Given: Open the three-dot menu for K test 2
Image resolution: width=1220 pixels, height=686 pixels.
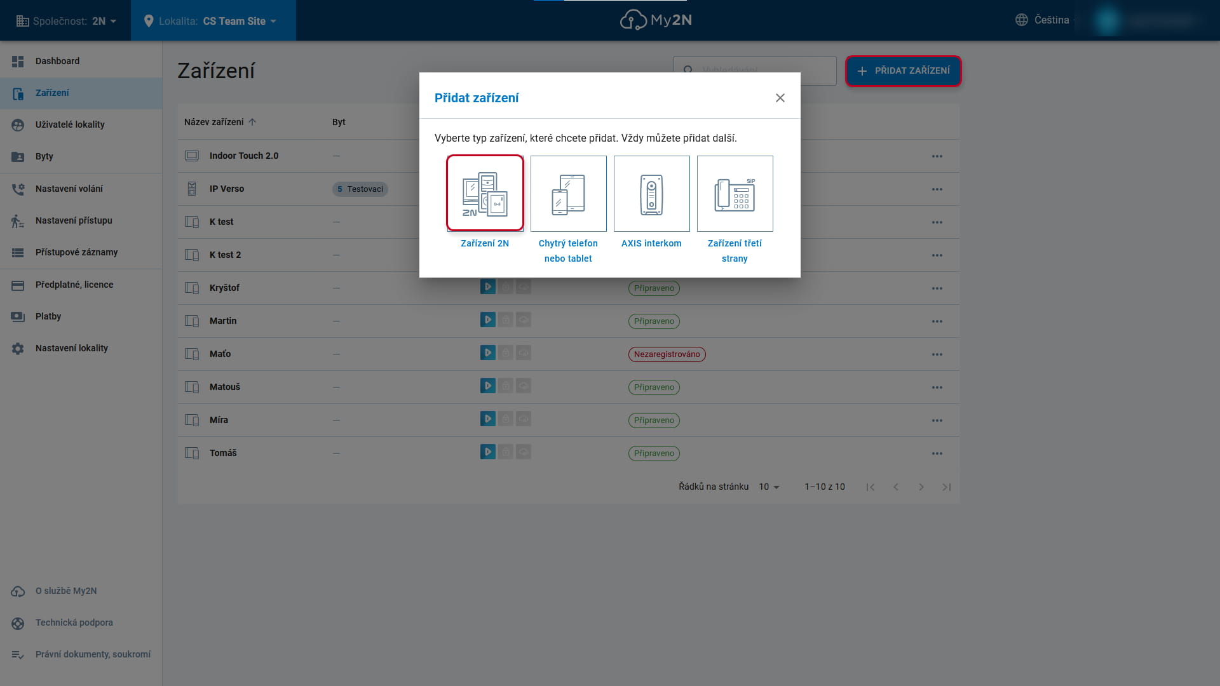Looking at the screenshot, I should point(937,255).
